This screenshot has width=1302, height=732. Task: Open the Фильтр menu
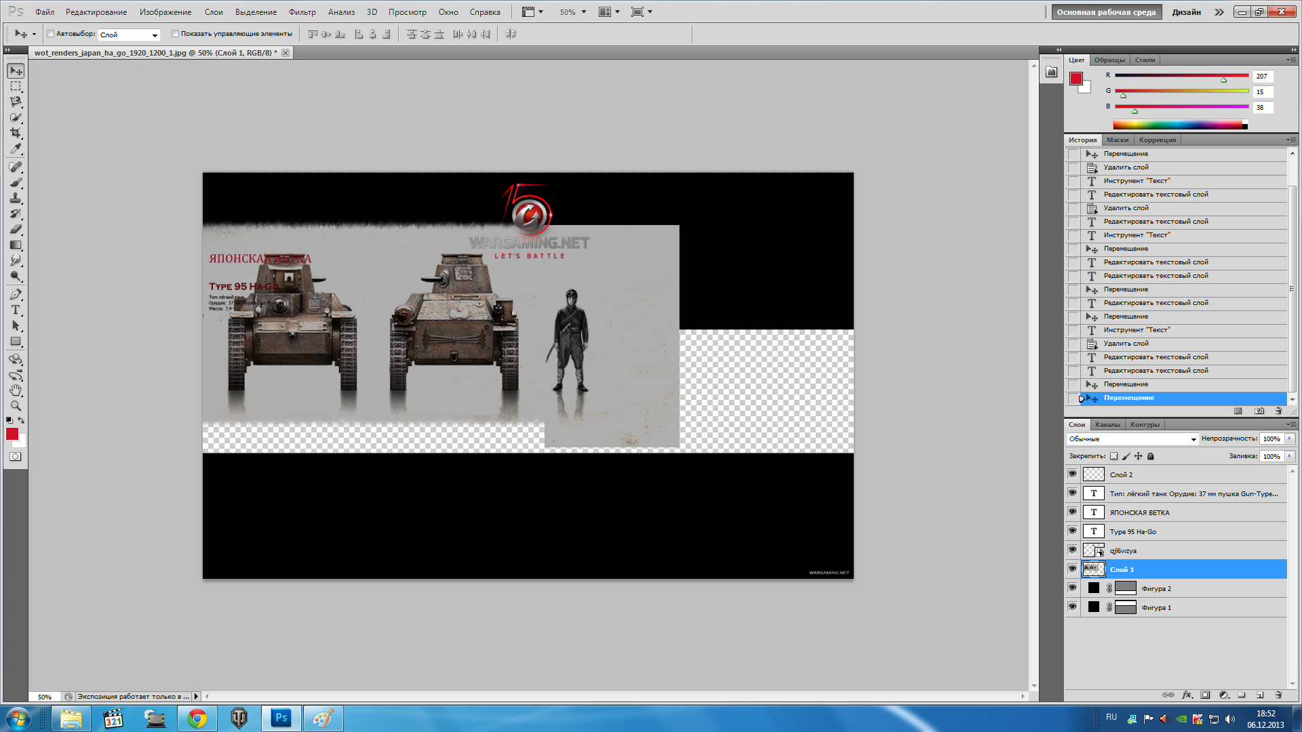302,12
